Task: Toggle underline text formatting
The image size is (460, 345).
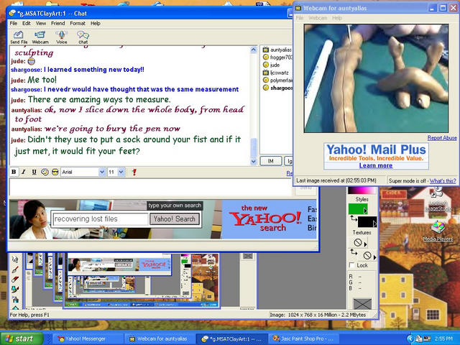Action: [34, 172]
